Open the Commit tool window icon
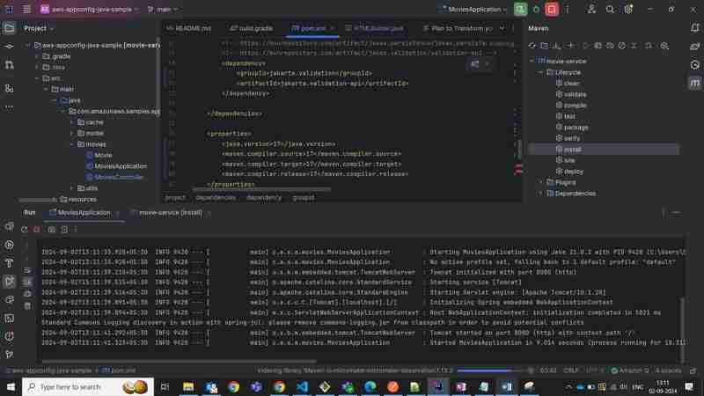704x396 pixels. [x=9, y=47]
